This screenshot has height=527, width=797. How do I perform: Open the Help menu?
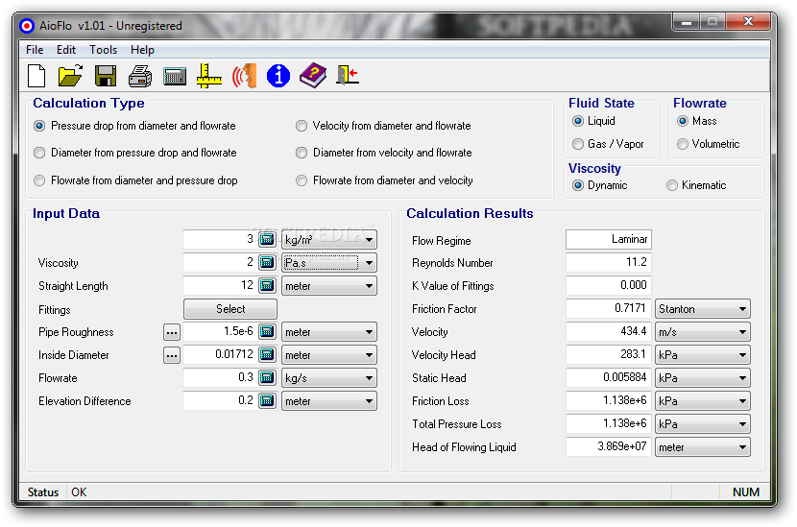(142, 50)
